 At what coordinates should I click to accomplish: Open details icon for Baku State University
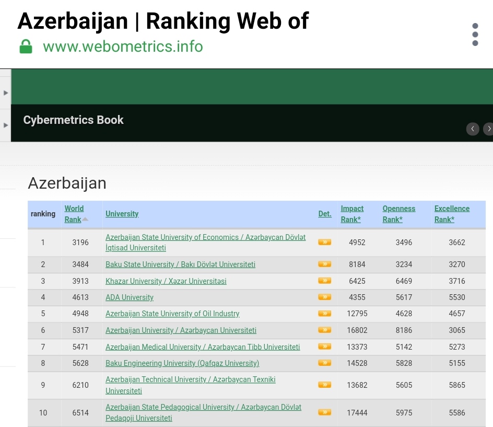pos(325,264)
